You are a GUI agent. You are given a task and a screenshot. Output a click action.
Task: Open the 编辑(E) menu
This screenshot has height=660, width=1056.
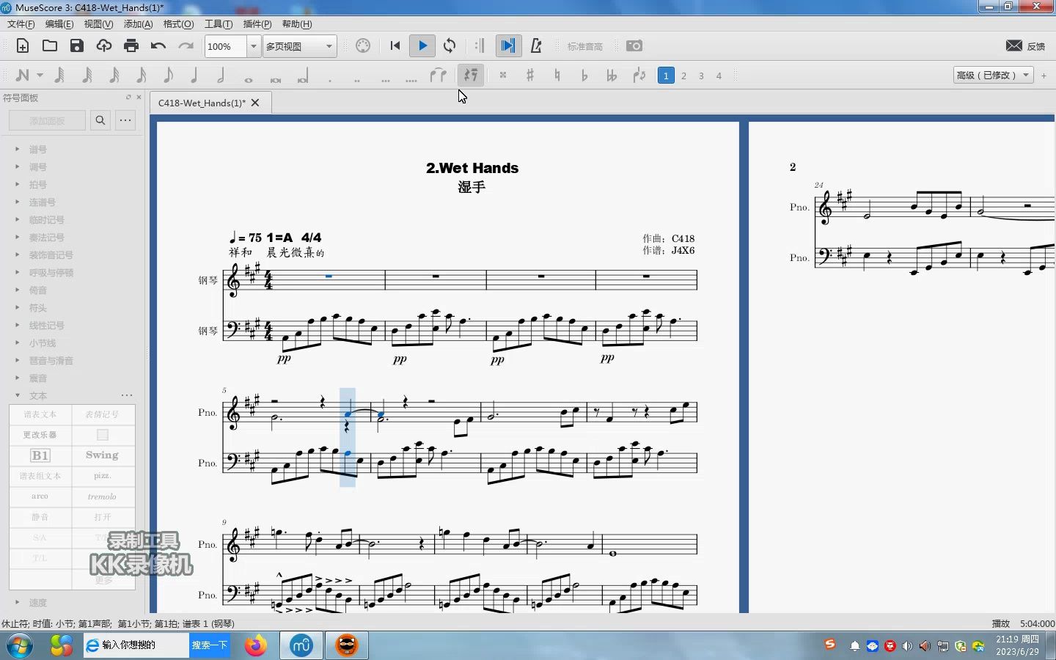coord(59,24)
